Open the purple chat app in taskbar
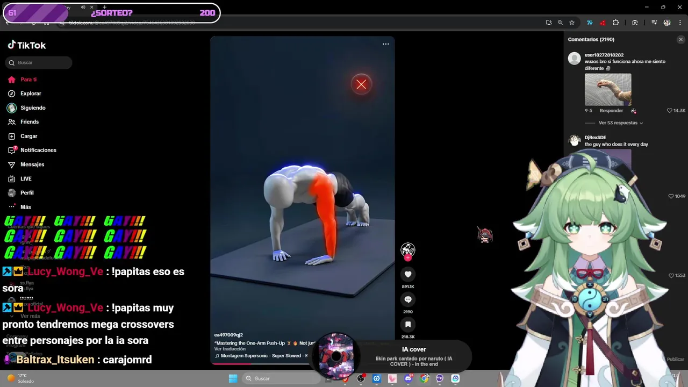 tap(440, 378)
